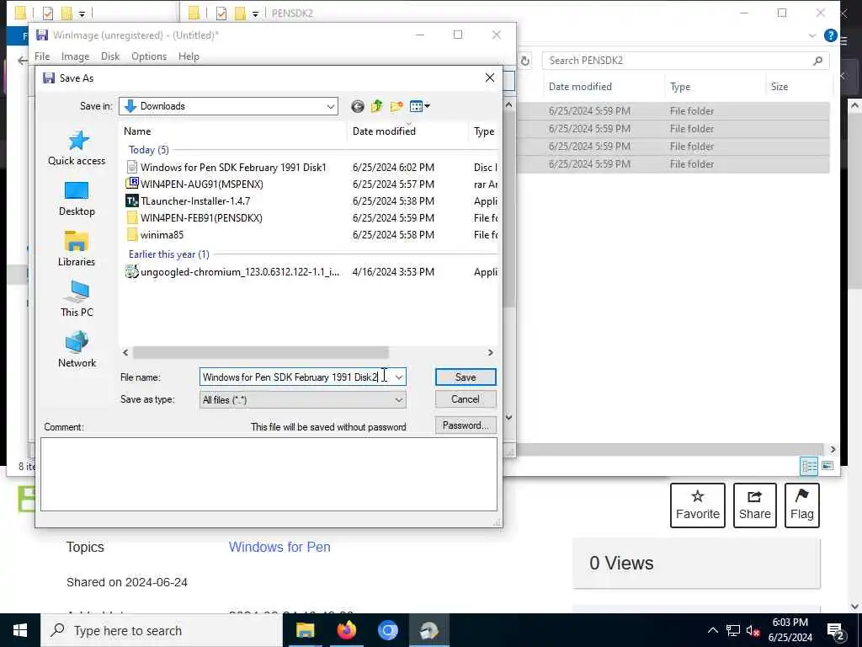862x647 pixels.
Task: Open the taskbar clock and date
Action: 790,630
